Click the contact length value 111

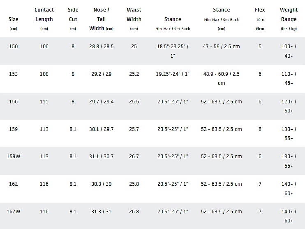click(x=44, y=102)
